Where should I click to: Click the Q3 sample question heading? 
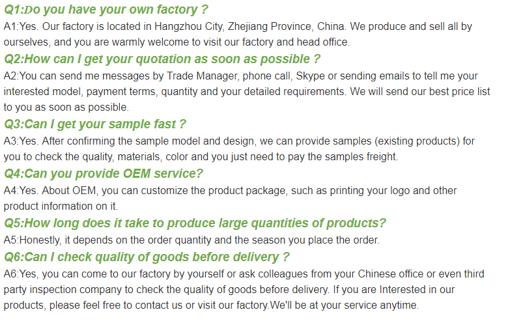click(x=95, y=124)
